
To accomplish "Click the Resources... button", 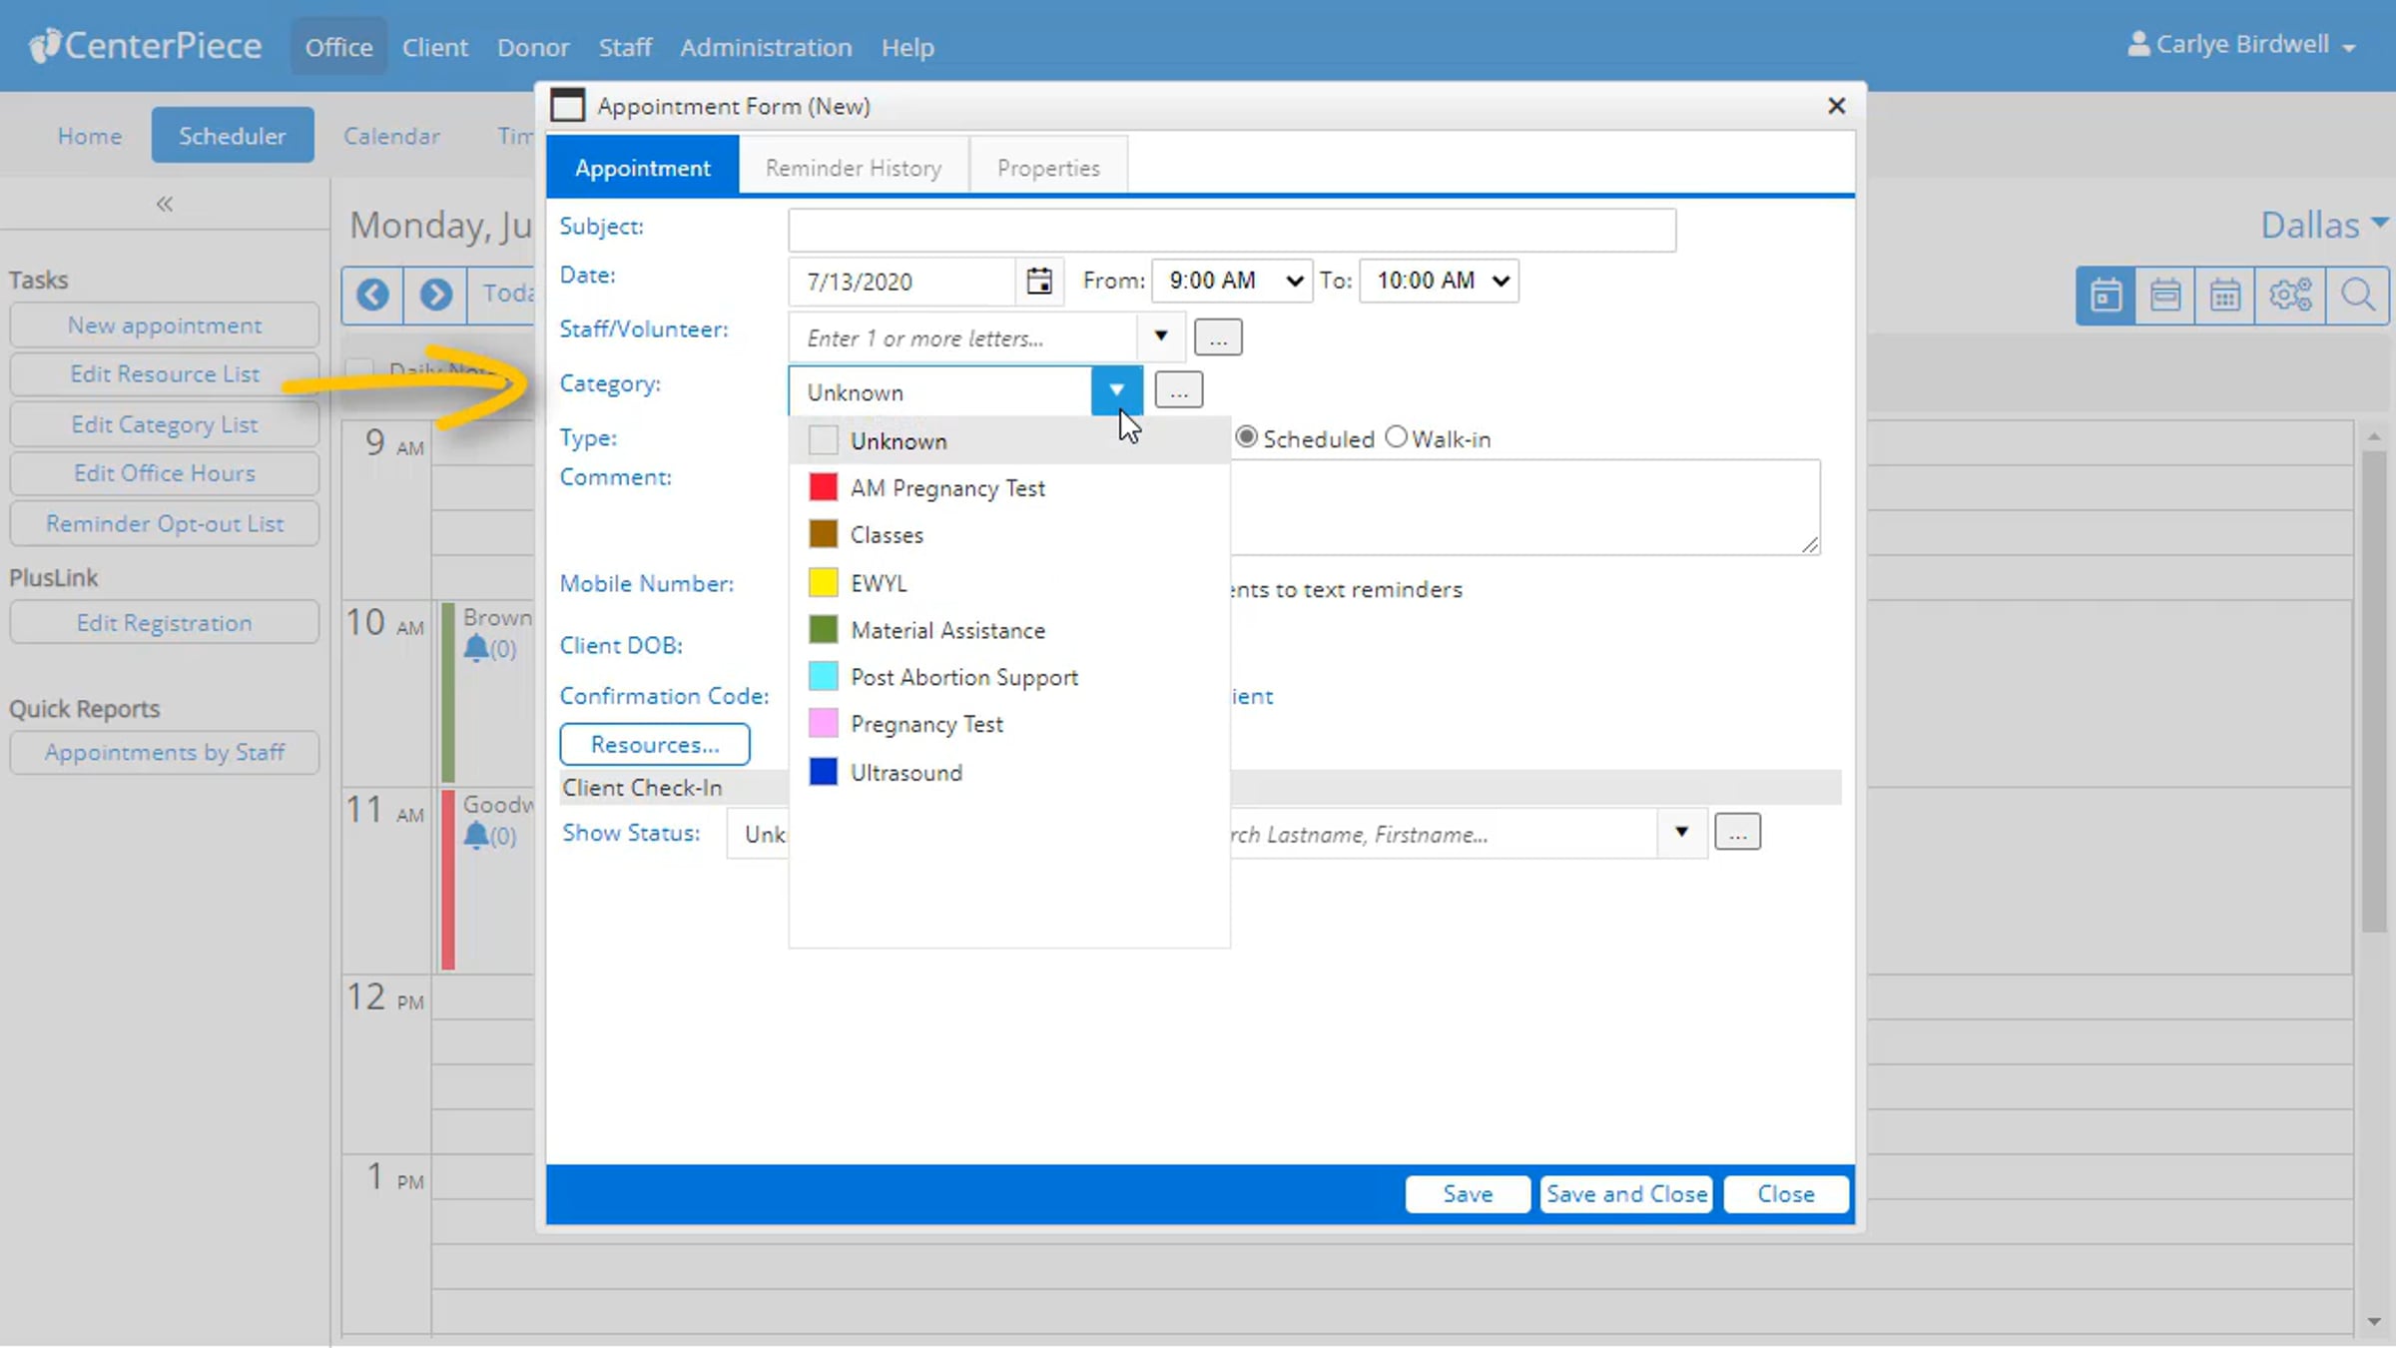I will click(654, 745).
